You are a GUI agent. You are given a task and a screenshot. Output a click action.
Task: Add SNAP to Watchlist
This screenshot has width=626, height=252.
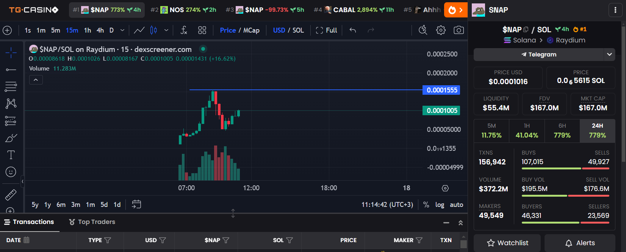tap(507, 243)
